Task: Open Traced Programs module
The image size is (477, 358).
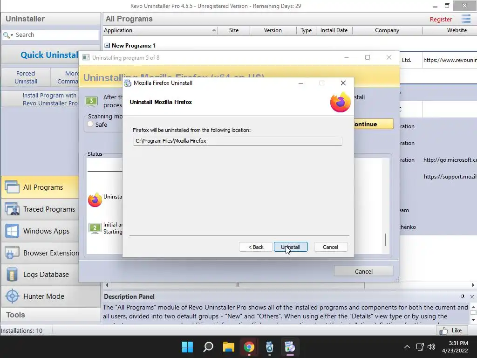Action: click(49, 209)
